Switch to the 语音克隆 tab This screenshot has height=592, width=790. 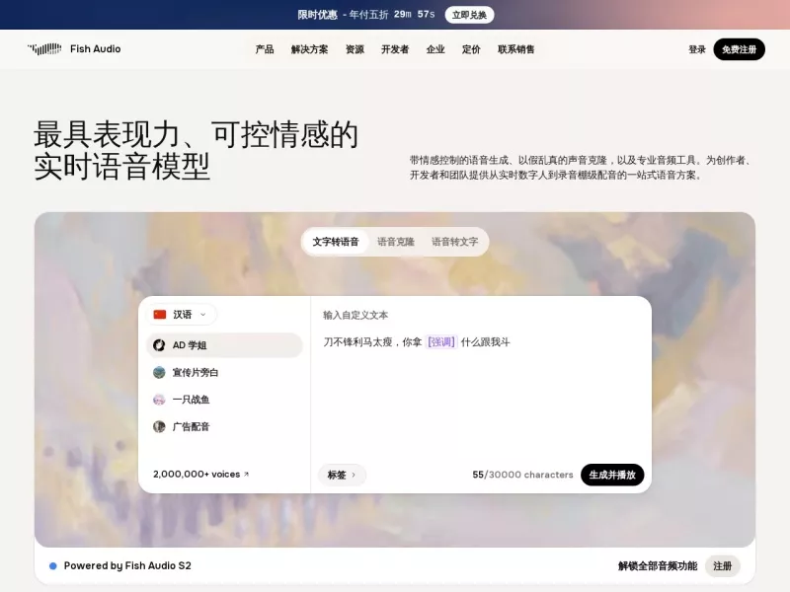(x=396, y=242)
